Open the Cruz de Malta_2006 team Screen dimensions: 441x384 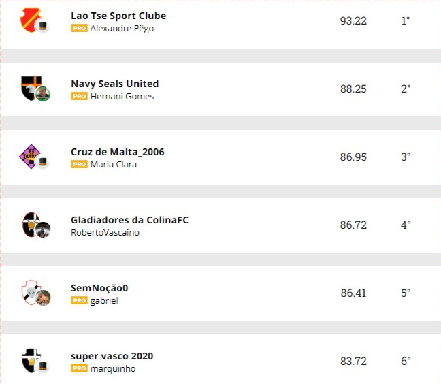pos(117,152)
